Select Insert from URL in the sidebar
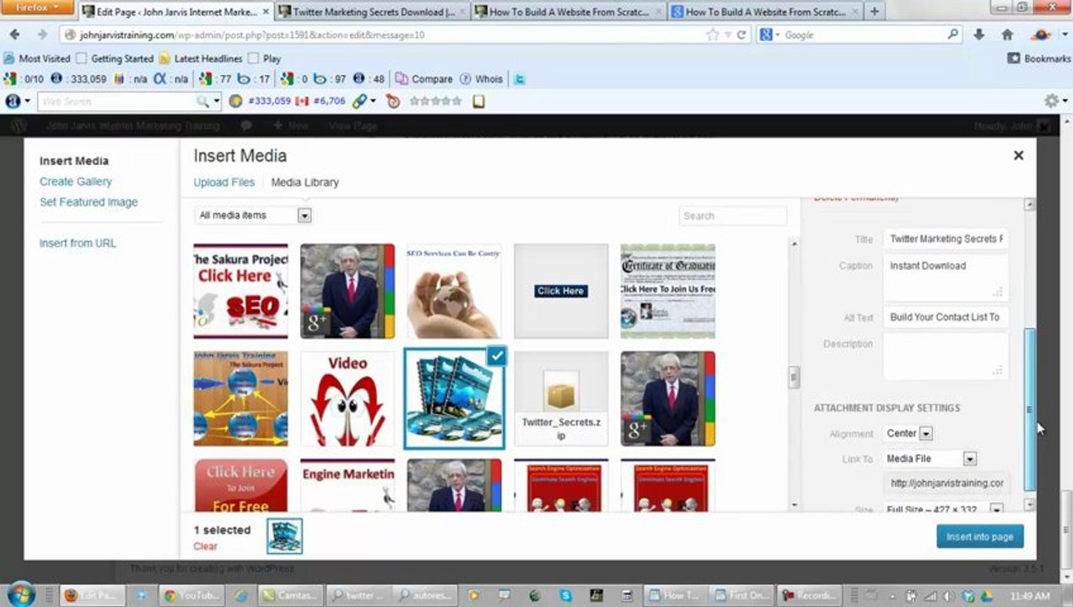This screenshot has height=607, width=1073. 78,244
